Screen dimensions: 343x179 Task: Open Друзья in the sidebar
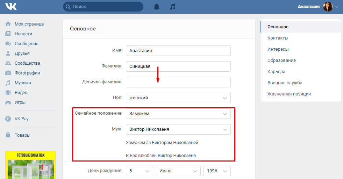tap(22, 53)
